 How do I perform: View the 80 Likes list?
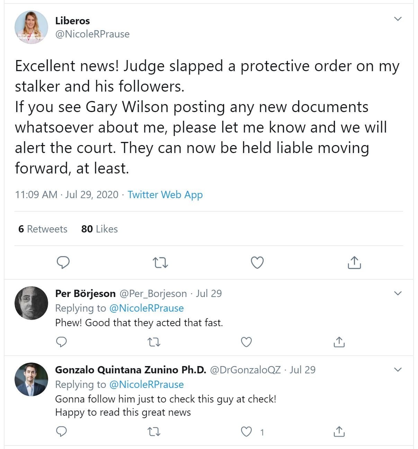[x=99, y=229]
